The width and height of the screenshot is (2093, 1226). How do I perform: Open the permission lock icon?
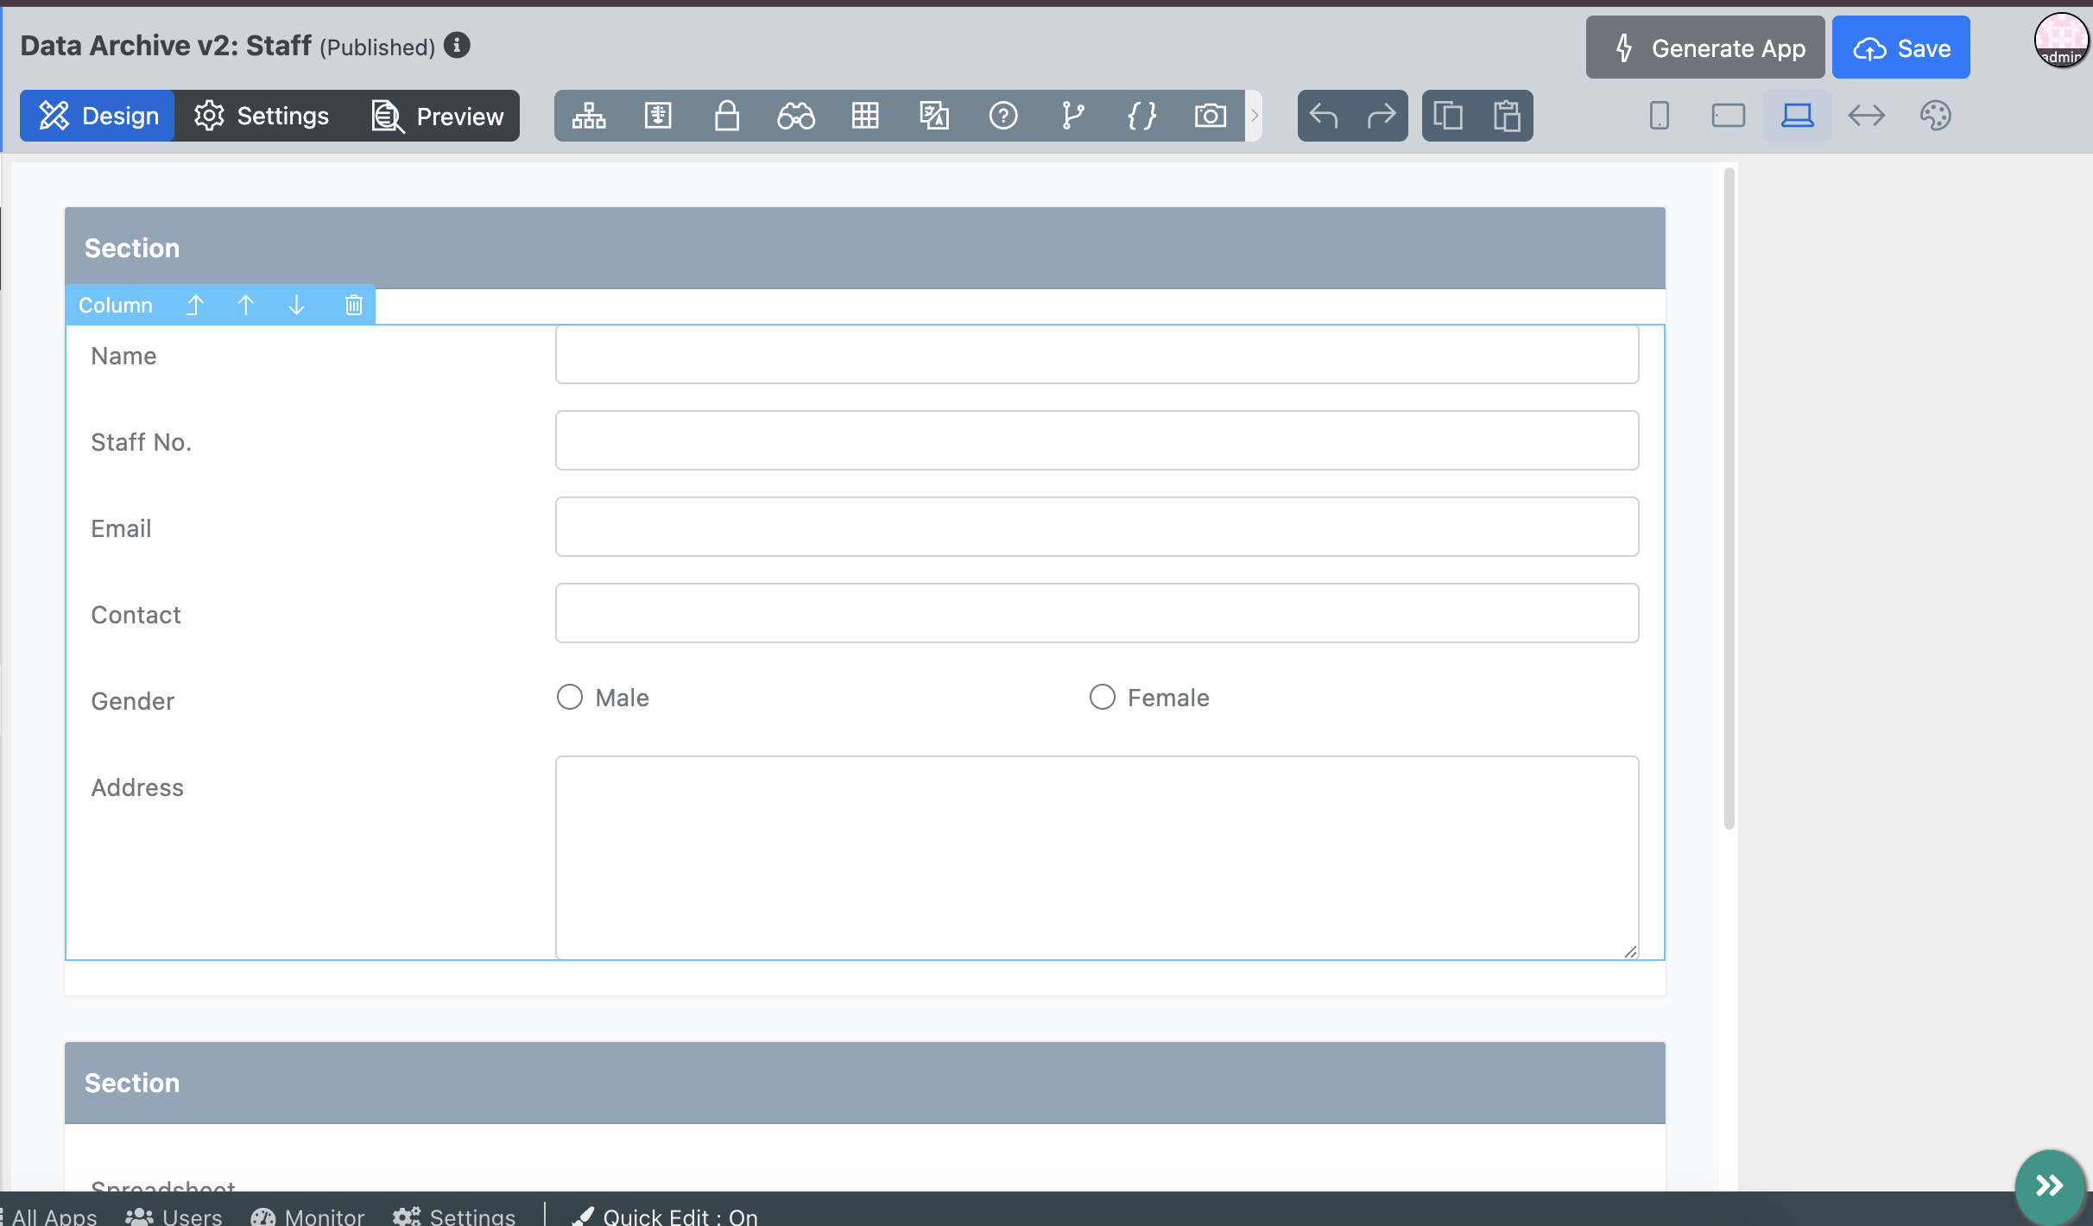point(727,116)
